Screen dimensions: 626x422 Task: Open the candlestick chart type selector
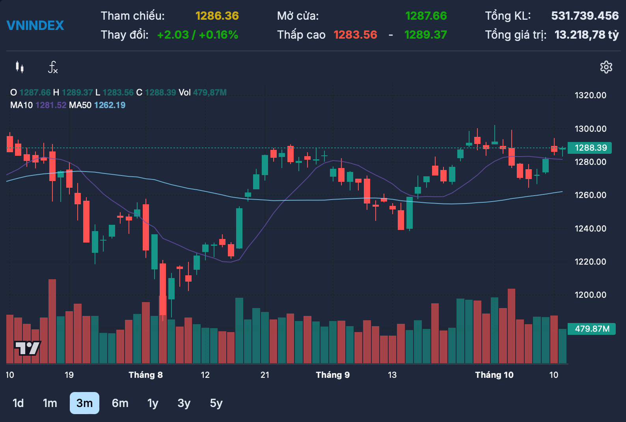pyautogui.click(x=20, y=67)
